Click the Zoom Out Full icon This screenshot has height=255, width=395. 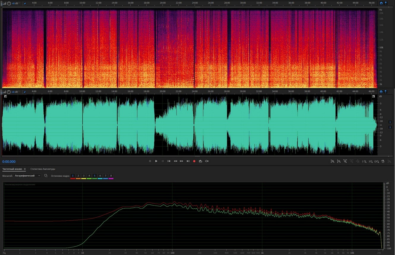[x=345, y=161]
